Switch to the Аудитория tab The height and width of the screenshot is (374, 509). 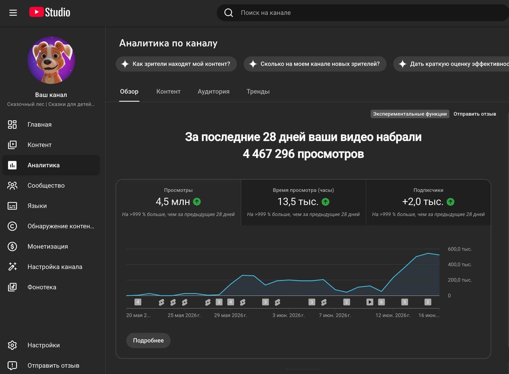213,92
